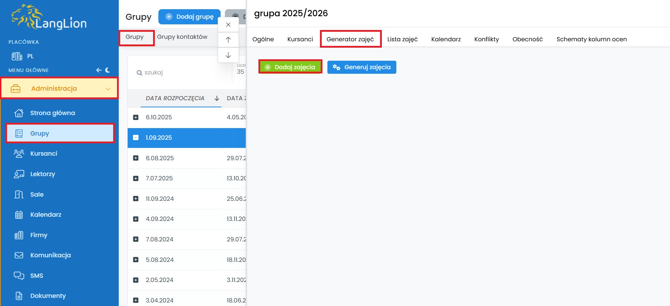Screen dimensions: 670x306
Task: Open Firmy companies section
Action: click(39, 235)
